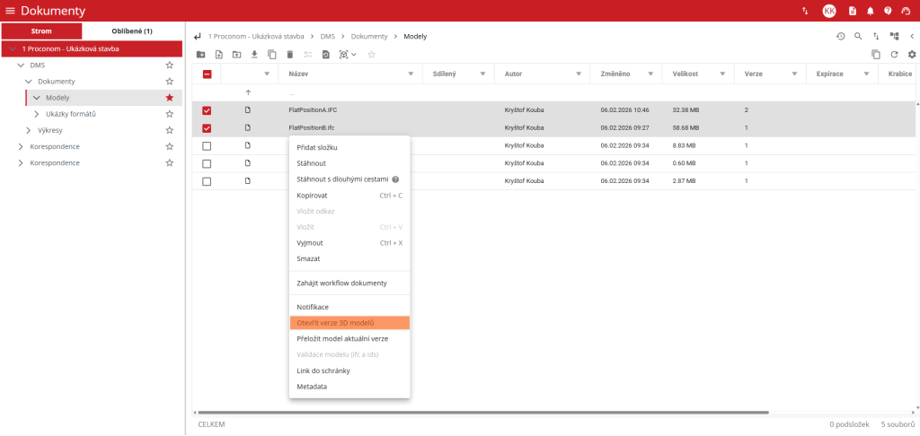This screenshot has height=436, width=920.
Task: Expand the Ukázky formátů tree node
Action: pos(37,114)
